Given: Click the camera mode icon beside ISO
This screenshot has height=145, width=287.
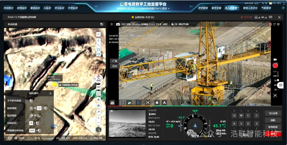Looking at the screenshot, I should (x=118, y=24).
